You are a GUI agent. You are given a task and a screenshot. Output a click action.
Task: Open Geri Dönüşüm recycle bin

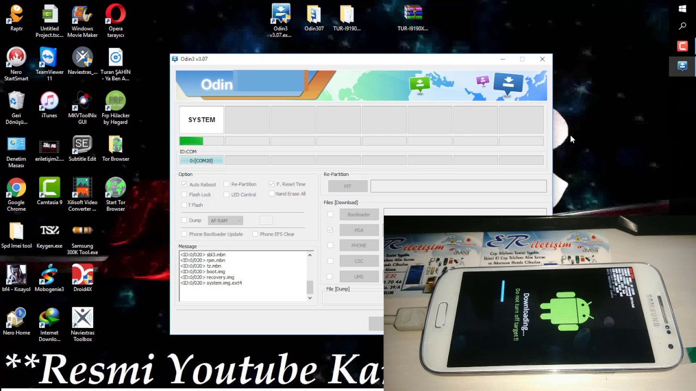pos(16,108)
